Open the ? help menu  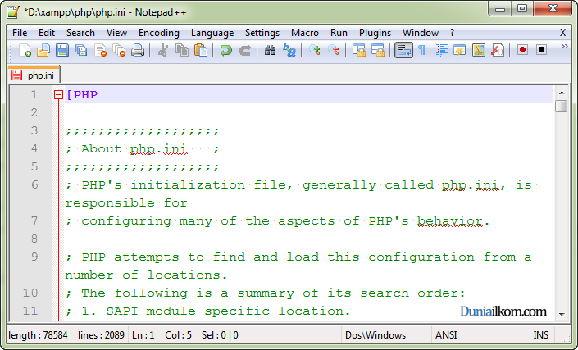tap(453, 33)
